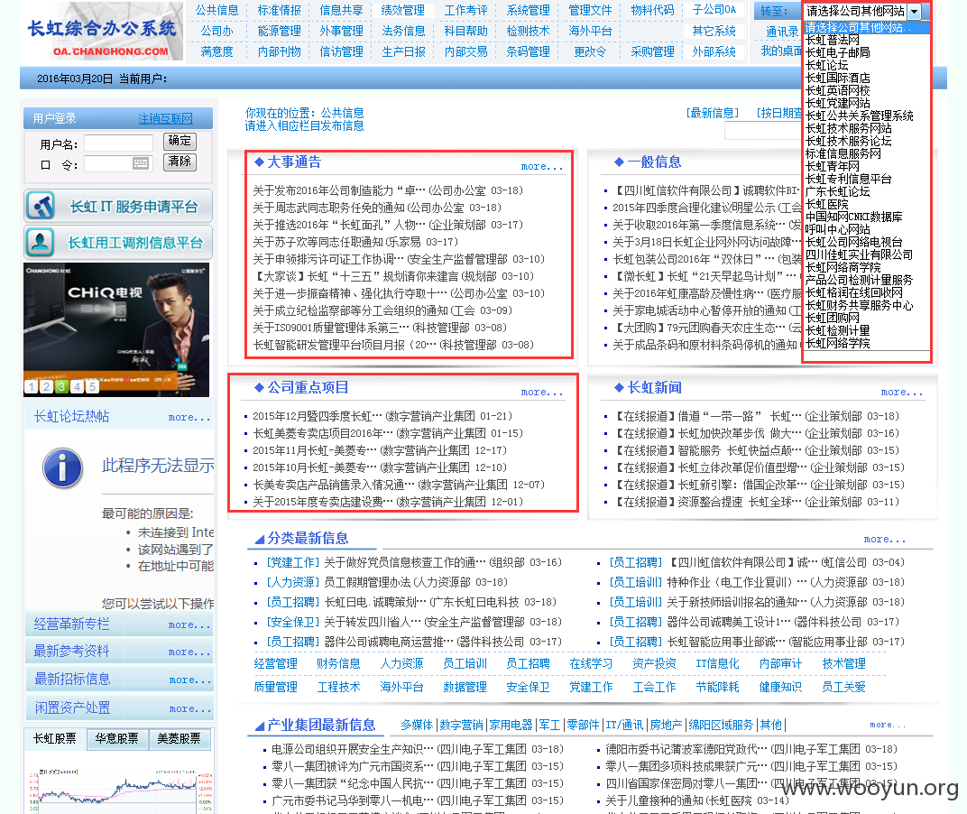Click the blue info icon in forum panel
This screenshot has width=967, height=814.
(62, 467)
